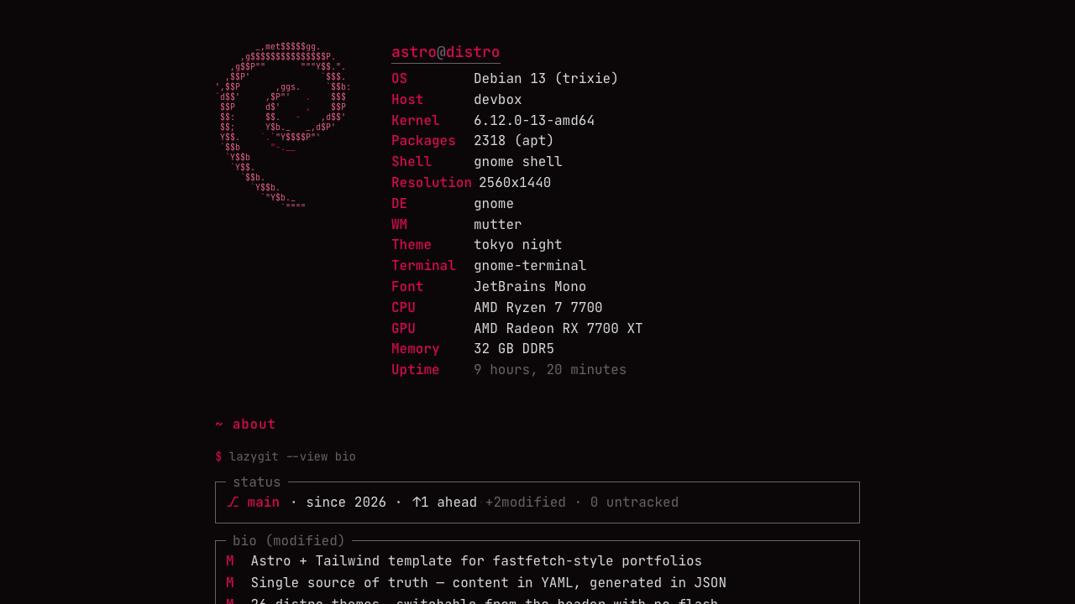The height and width of the screenshot is (604, 1075).
Task: Click the M marker beside 'Single source'
Action: (230, 583)
